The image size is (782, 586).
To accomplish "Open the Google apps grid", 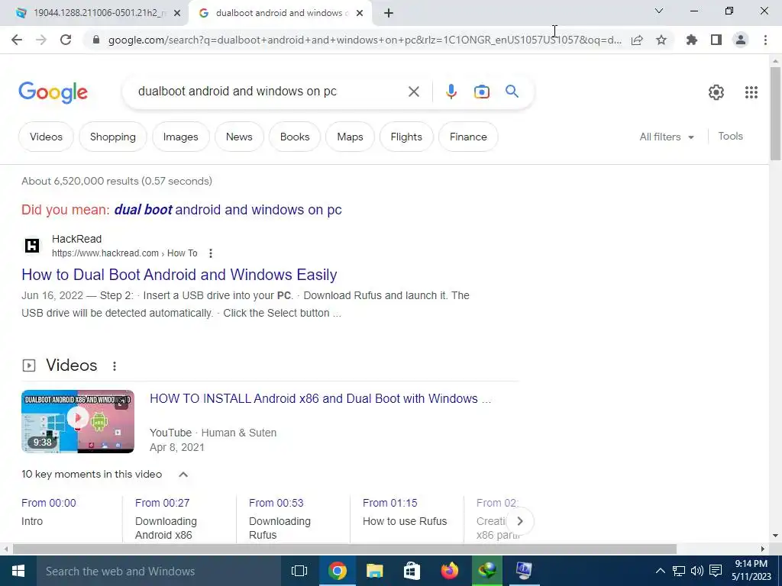I will tap(751, 92).
